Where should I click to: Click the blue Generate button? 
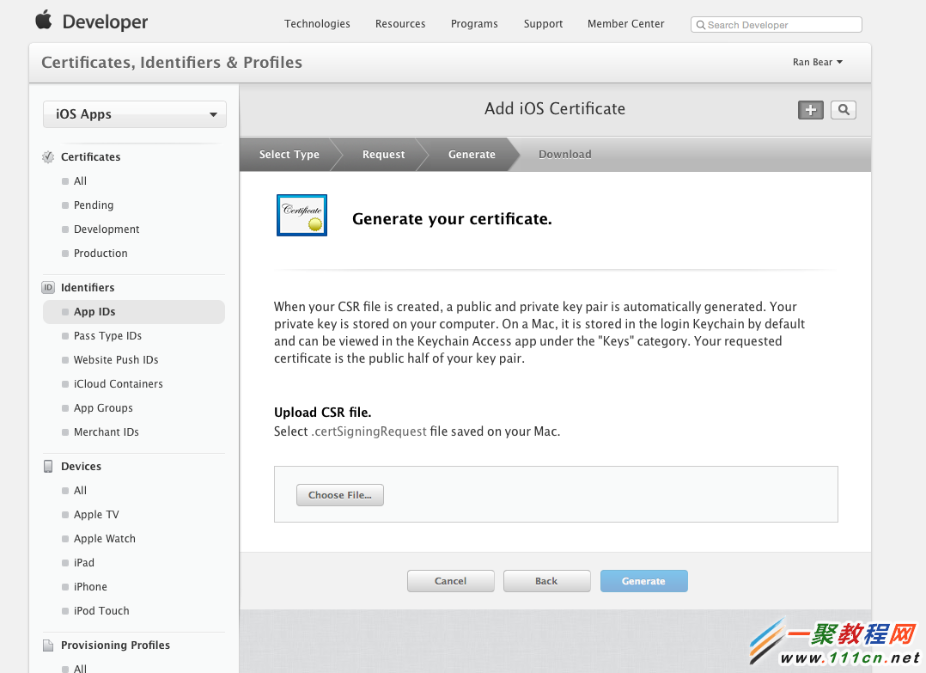(643, 581)
